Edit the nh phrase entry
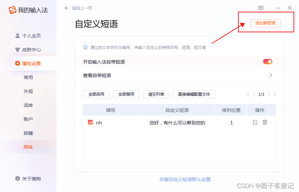The image size is (299, 192). pos(255,122)
